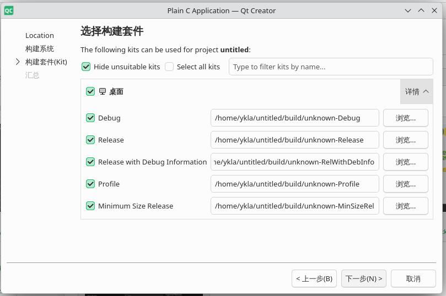Click the Release with Debug Information label

[x=153, y=162]
